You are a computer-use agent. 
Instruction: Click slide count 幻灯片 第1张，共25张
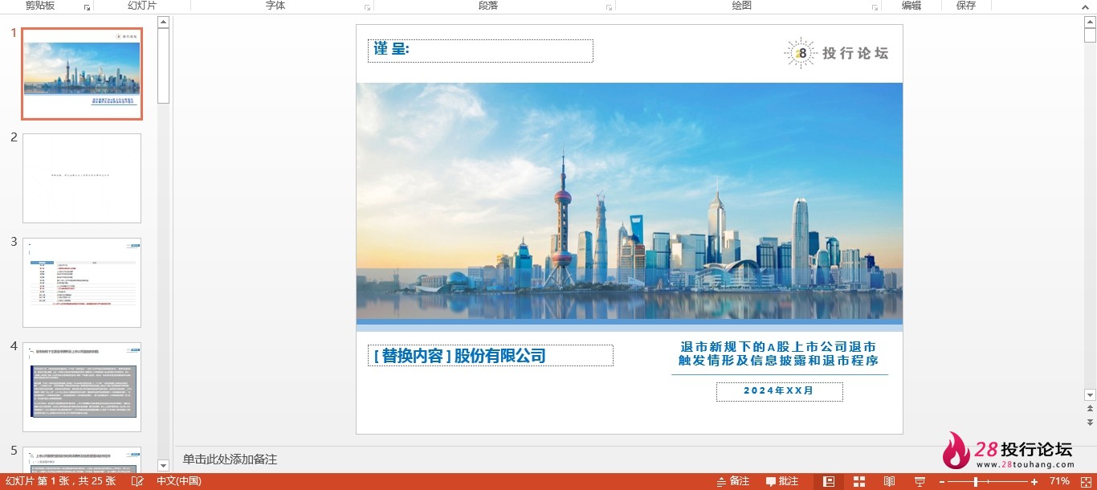pyautogui.click(x=61, y=481)
